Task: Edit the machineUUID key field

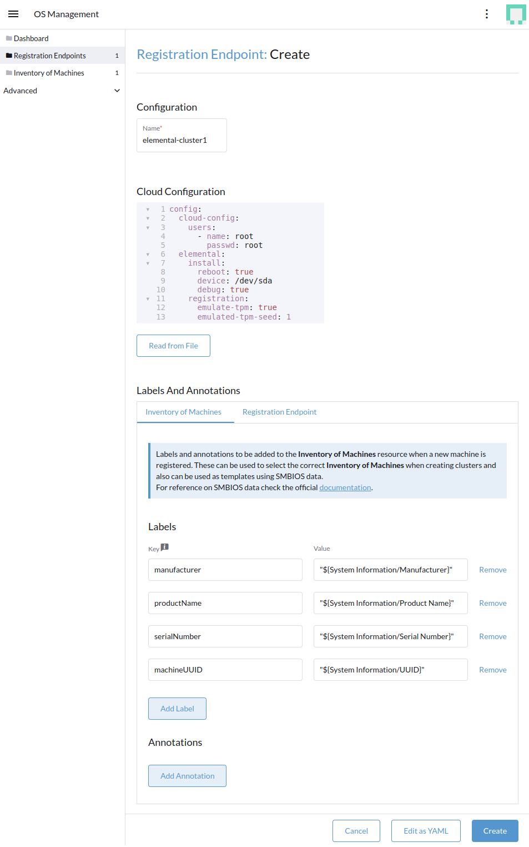Action: pyautogui.click(x=225, y=670)
